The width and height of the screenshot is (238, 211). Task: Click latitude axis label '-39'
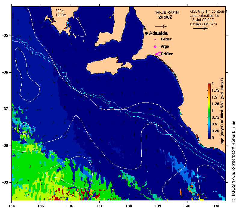[5, 182]
